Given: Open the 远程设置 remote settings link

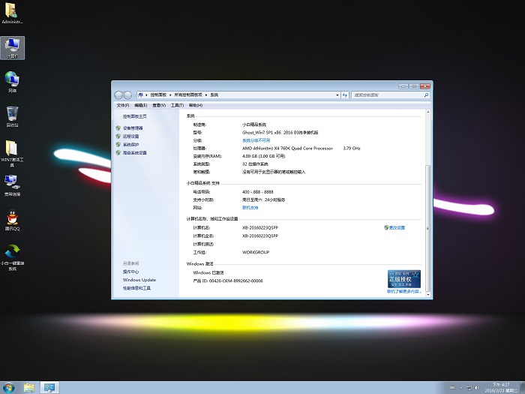Looking at the screenshot, I should 130,137.
